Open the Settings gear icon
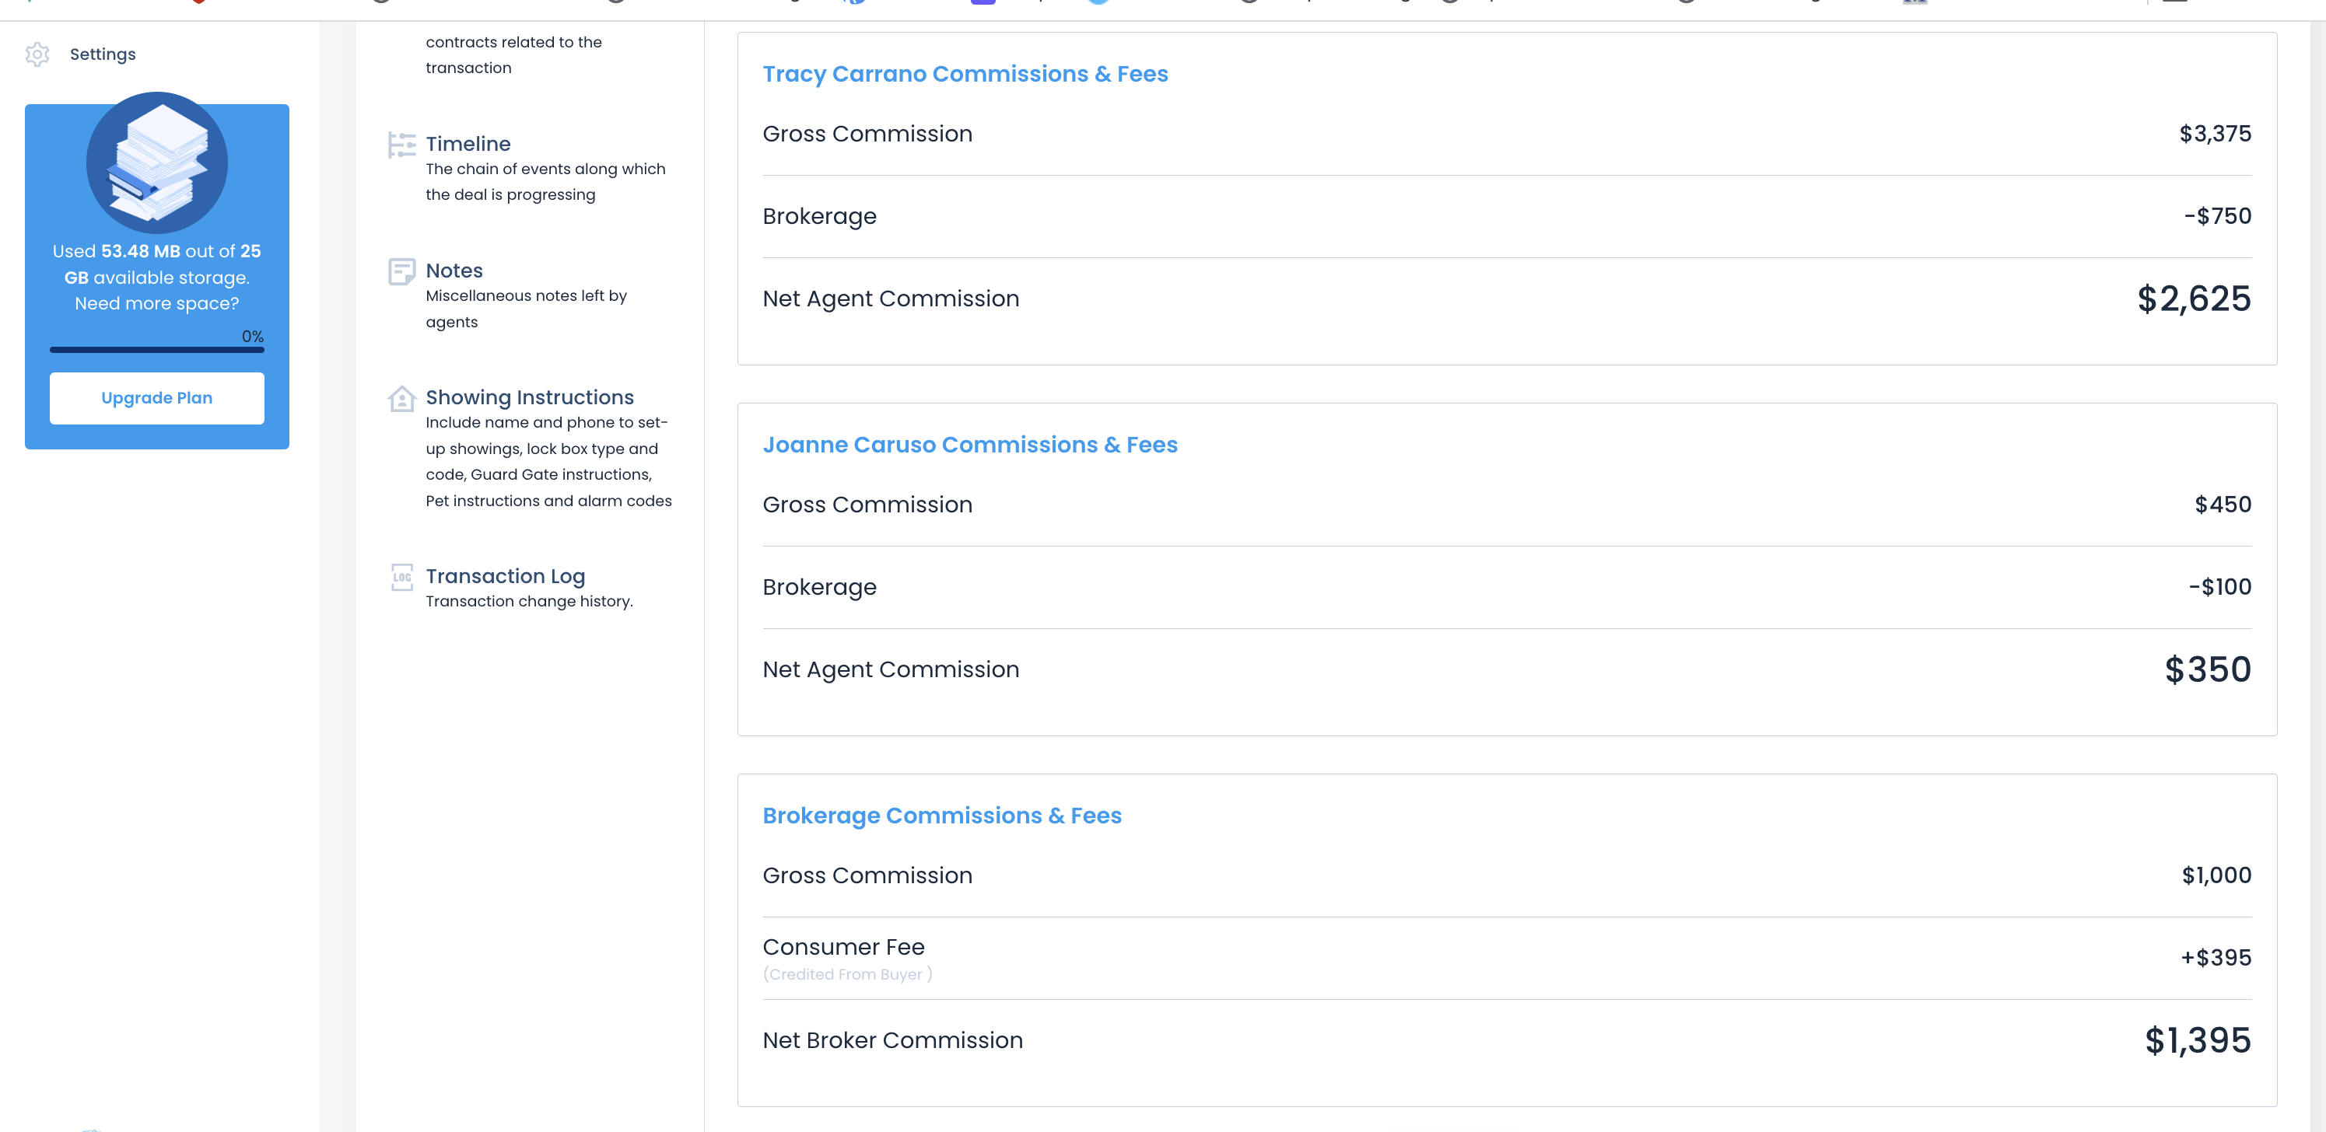This screenshot has height=1132, width=2326. pos(37,54)
